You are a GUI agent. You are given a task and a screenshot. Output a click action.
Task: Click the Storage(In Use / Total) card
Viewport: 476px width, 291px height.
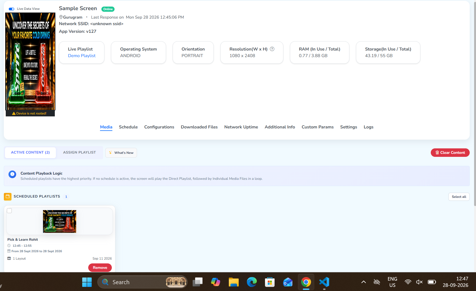click(388, 52)
